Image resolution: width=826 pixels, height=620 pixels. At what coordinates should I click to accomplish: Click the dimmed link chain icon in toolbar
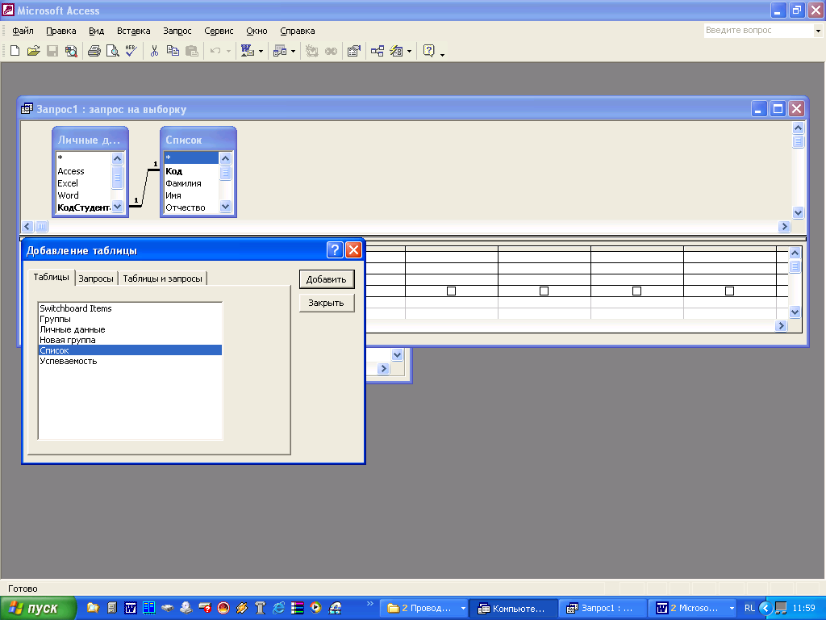click(x=331, y=51)
